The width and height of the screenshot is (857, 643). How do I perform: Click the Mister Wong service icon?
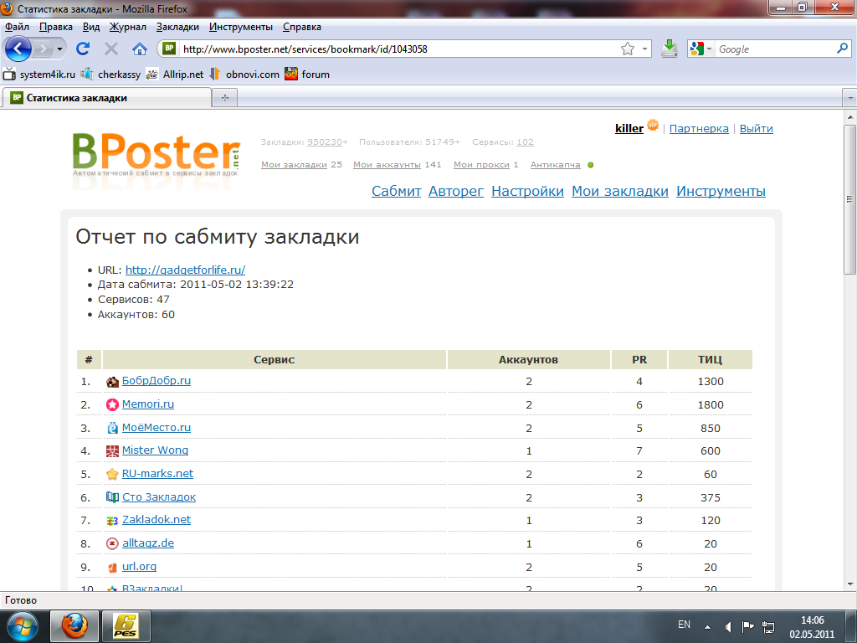[112, 451]
